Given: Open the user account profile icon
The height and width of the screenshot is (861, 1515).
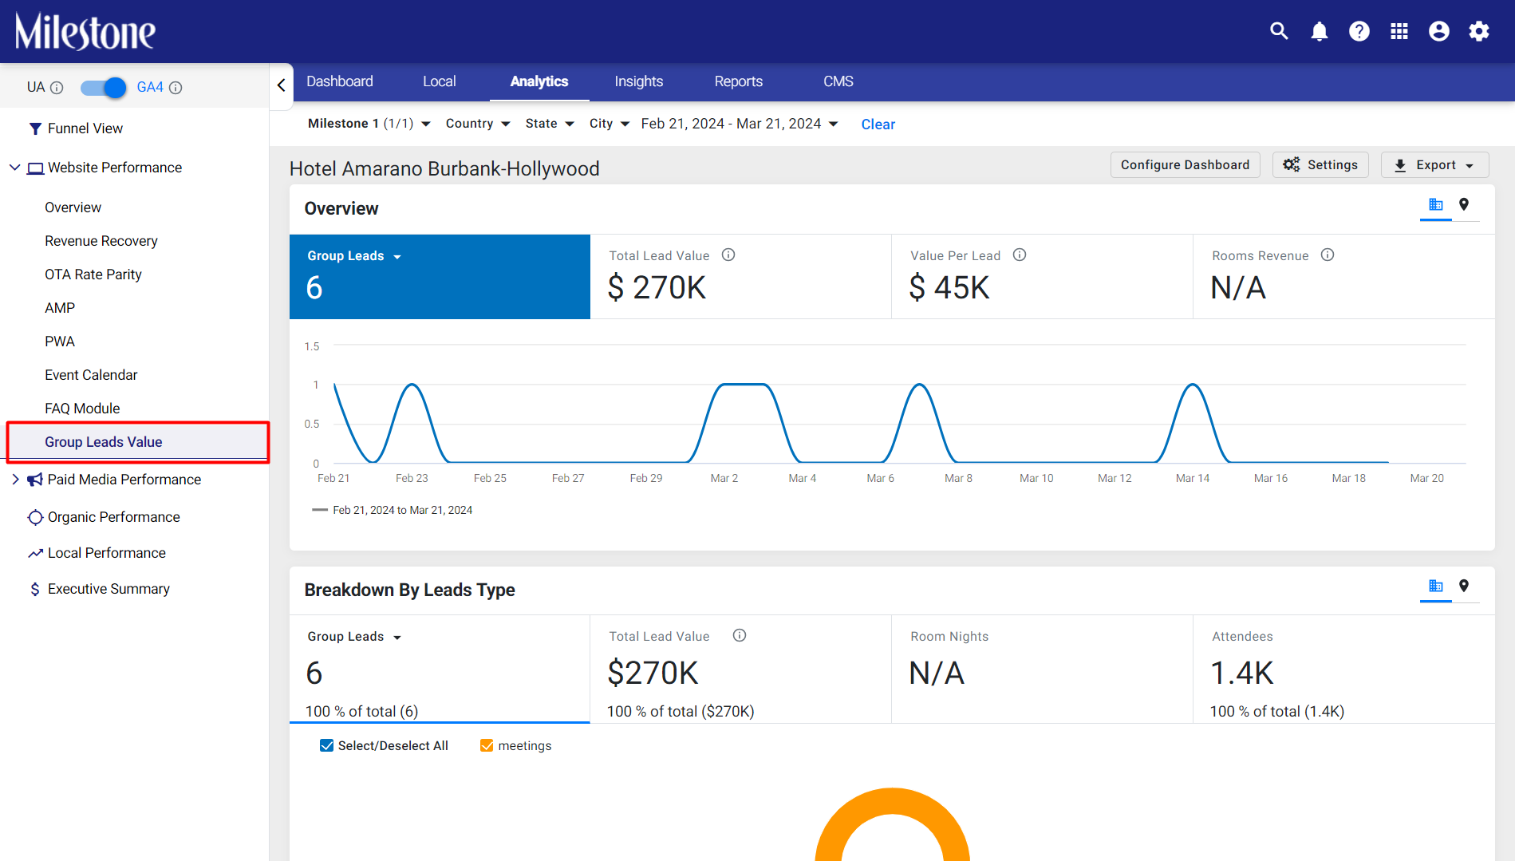Looking at the screenshot, I should point(1439,31).
